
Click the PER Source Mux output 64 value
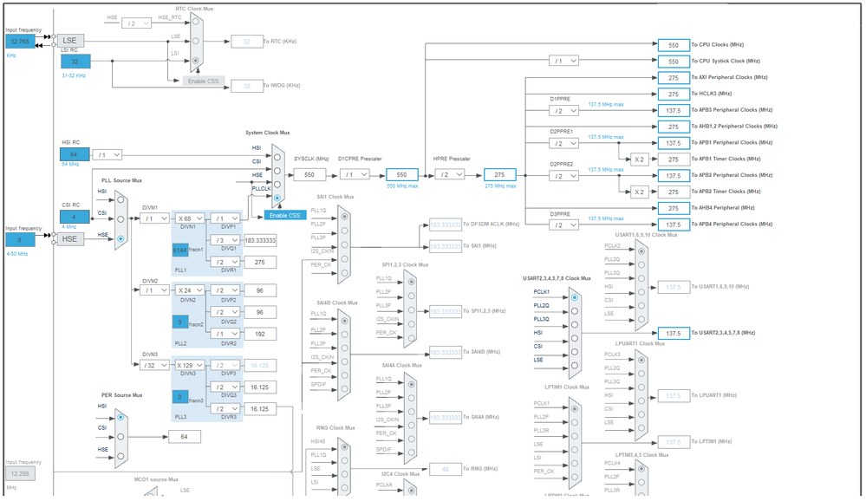pos(184,437)
